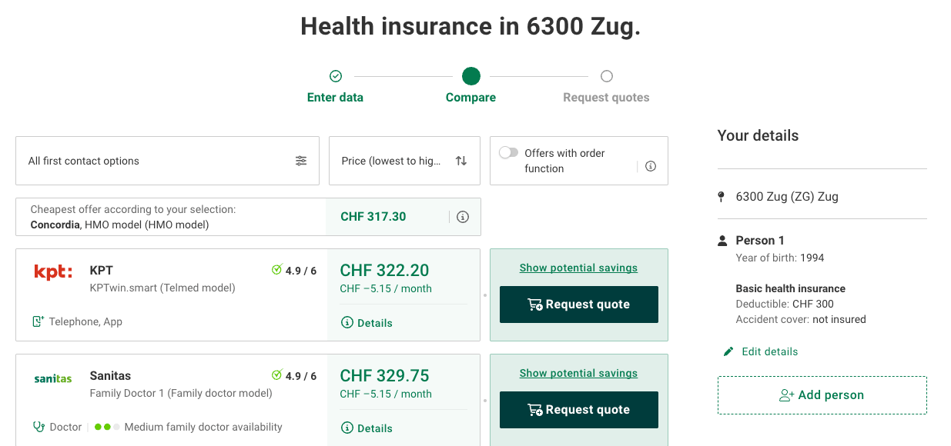
Task: Click the filter sliders icon
Action: tap(301, 161)
